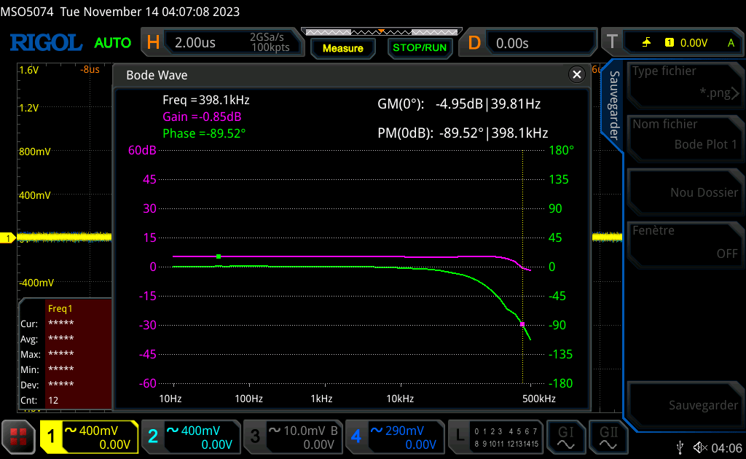Tap the USB connection icon
746x459 pixels.
pos(680,447)
